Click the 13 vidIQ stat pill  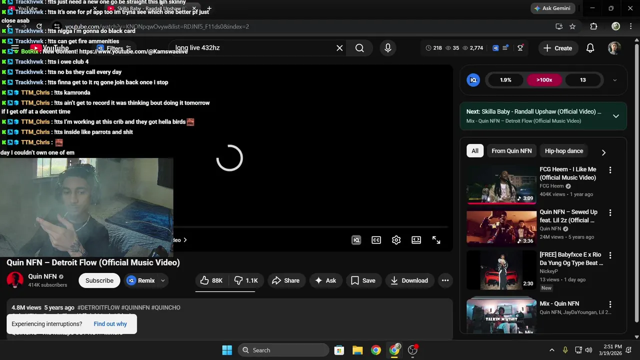(582, 80)
